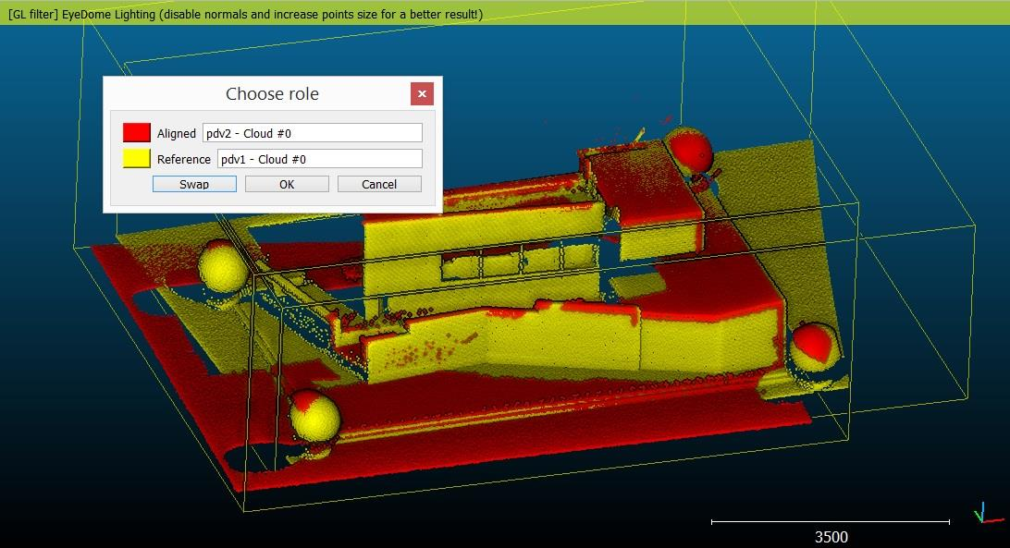Click the Aligned label text
Screen dimensions: 1010x548
(x=176, y=133)
